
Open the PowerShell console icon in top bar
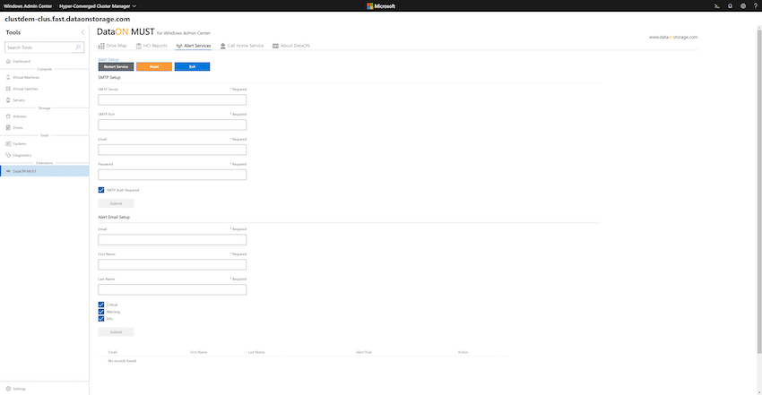[717, 6]
